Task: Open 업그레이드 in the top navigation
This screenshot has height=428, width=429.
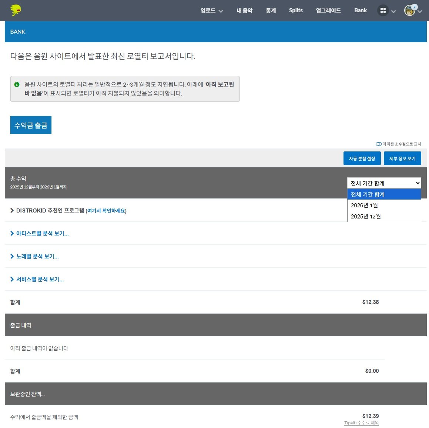Action: [x=328, y=10]
